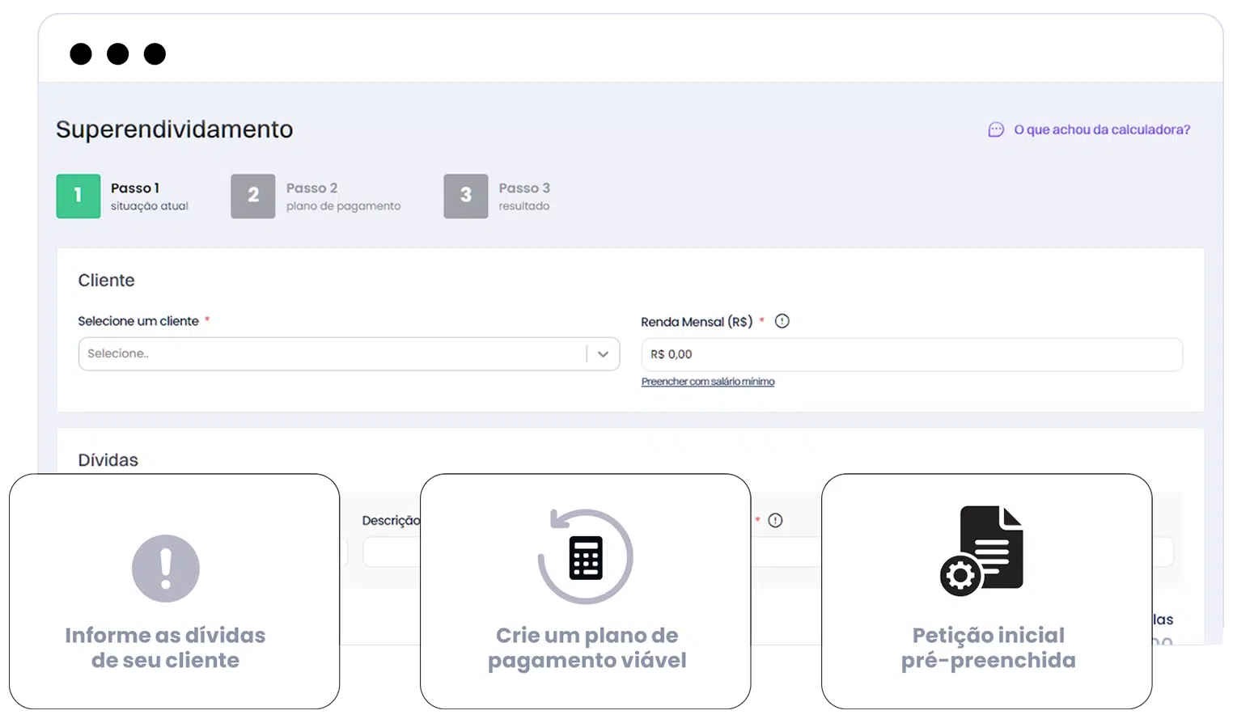This screenshot has height=719, width=1233.
Task: Click 'Preencher com salário mínimo' link
Action: pyautogui.click(x=708, y=382)
